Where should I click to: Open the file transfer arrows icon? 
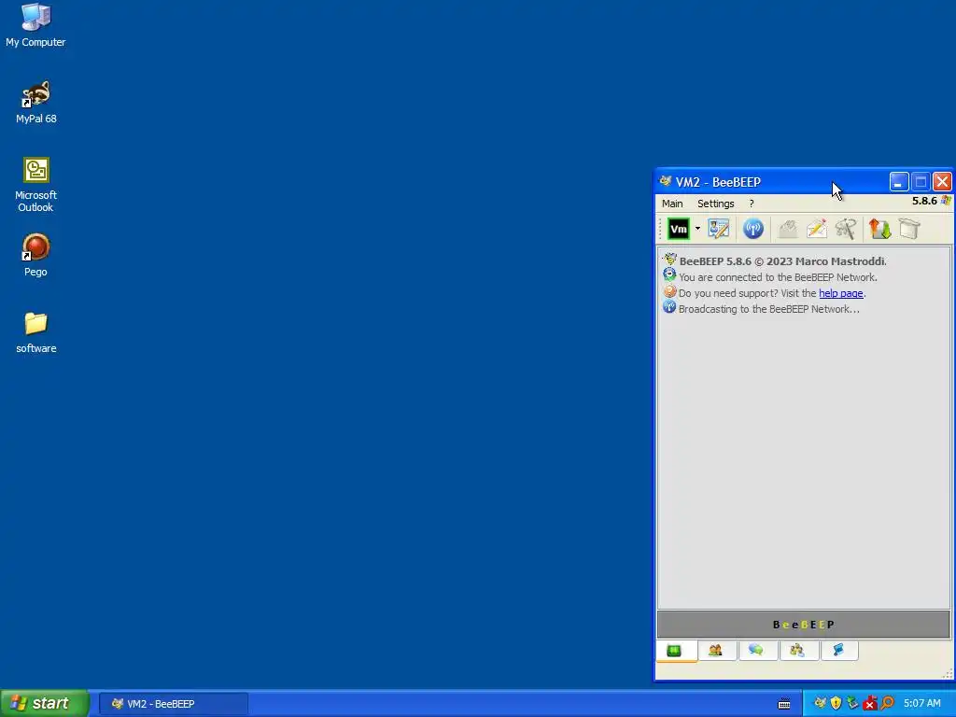(x=879, y=230)
